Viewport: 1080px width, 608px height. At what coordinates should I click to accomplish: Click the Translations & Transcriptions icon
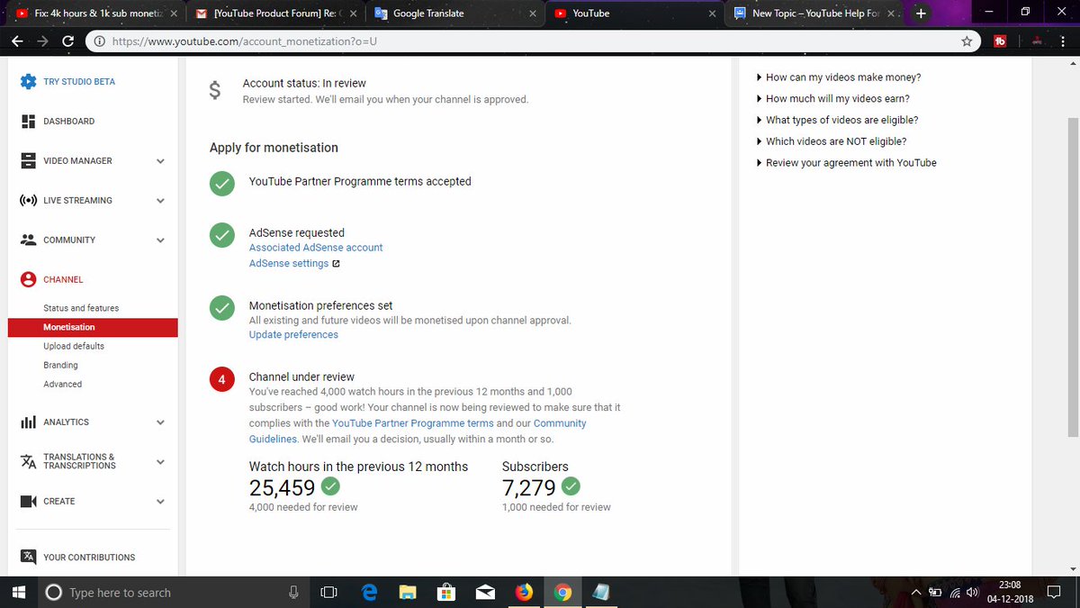[x=28, y=461]
